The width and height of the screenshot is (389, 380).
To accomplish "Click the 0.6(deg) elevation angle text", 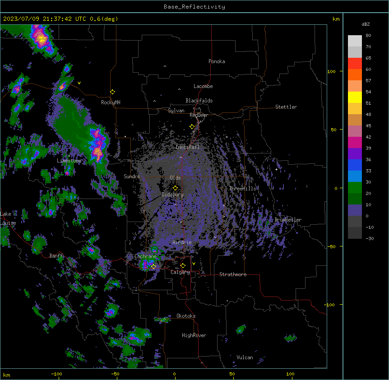I will pos(104,19).
